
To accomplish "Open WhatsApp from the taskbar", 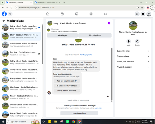I will [x=68, y=122].
